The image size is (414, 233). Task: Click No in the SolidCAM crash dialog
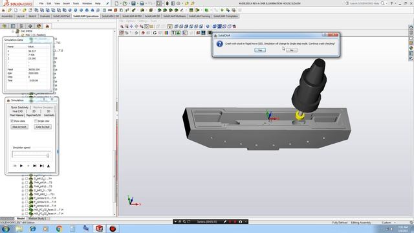292,50
